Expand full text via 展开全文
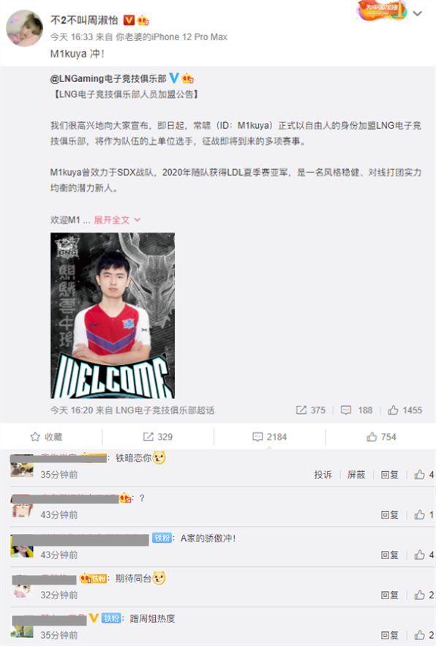 coord(117,220)
